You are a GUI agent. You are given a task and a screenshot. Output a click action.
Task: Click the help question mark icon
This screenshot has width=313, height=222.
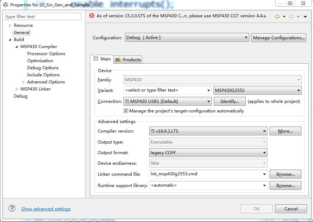12,209
